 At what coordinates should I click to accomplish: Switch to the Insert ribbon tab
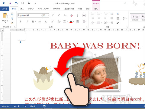(22, 9)
